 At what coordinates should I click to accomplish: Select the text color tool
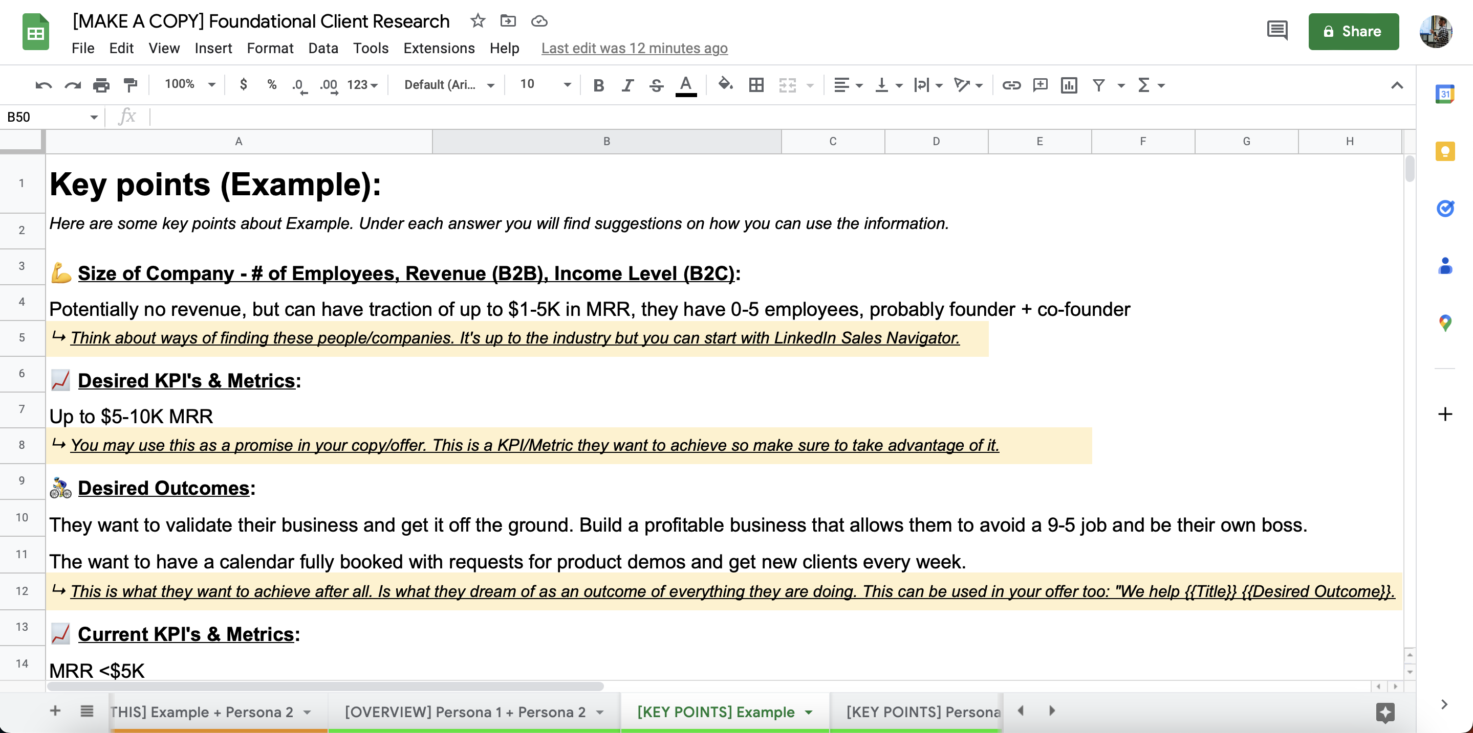[x=686, y=85]
